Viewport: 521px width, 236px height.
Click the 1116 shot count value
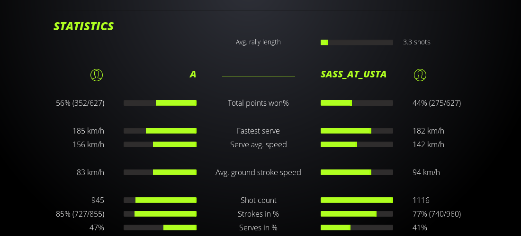pyautogui.click(x=421, y=200)
